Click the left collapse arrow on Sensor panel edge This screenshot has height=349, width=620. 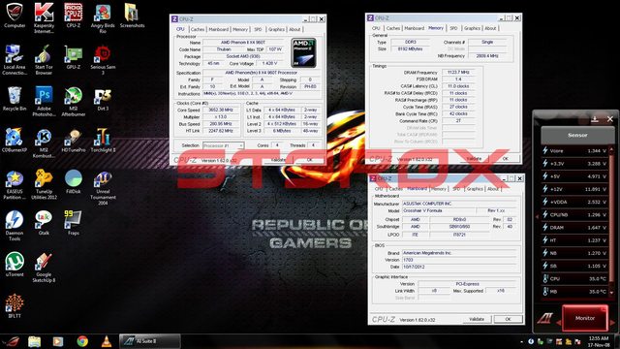(537, 217)
